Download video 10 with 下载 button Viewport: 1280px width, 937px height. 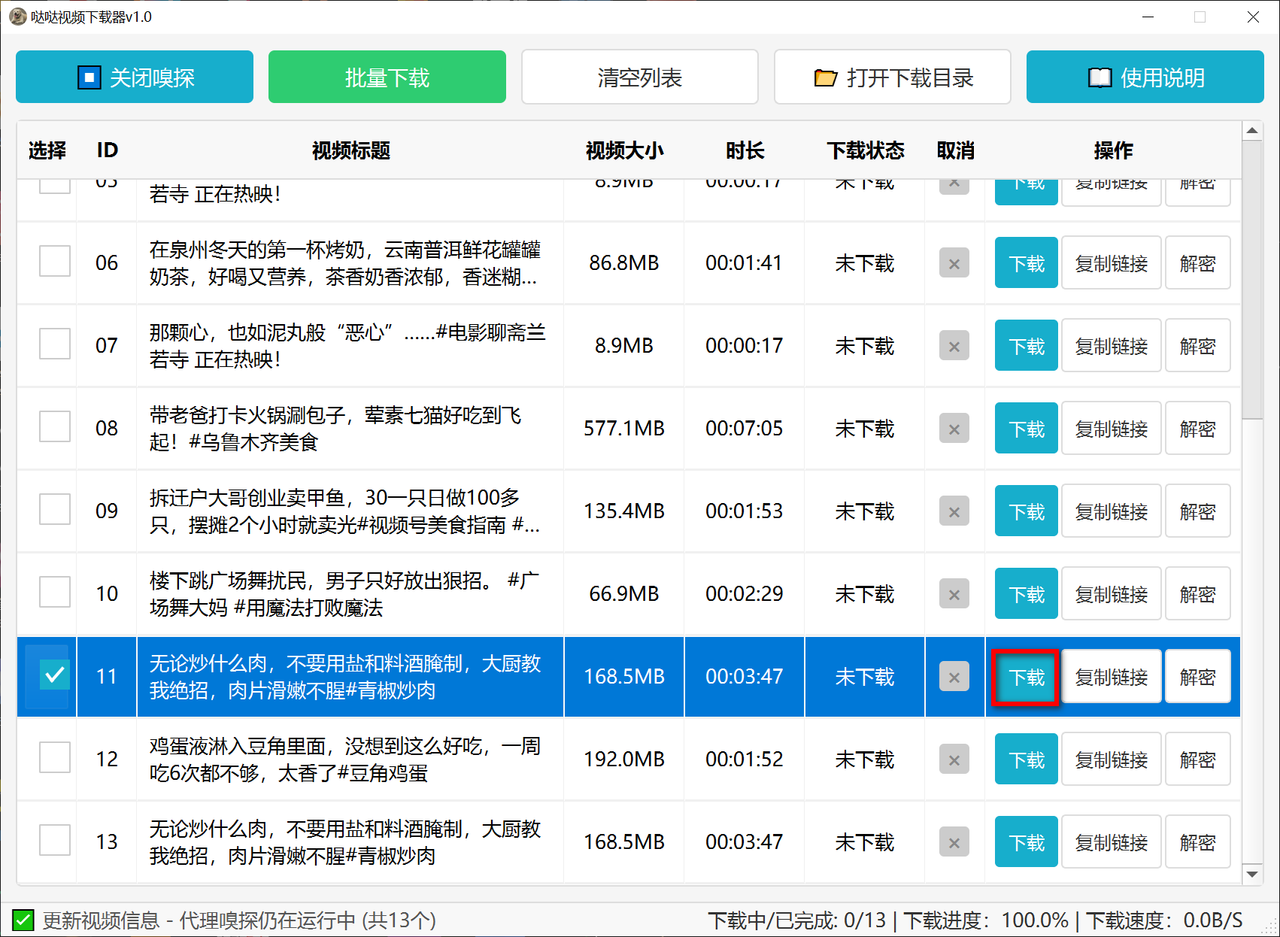pos(1027,594)
